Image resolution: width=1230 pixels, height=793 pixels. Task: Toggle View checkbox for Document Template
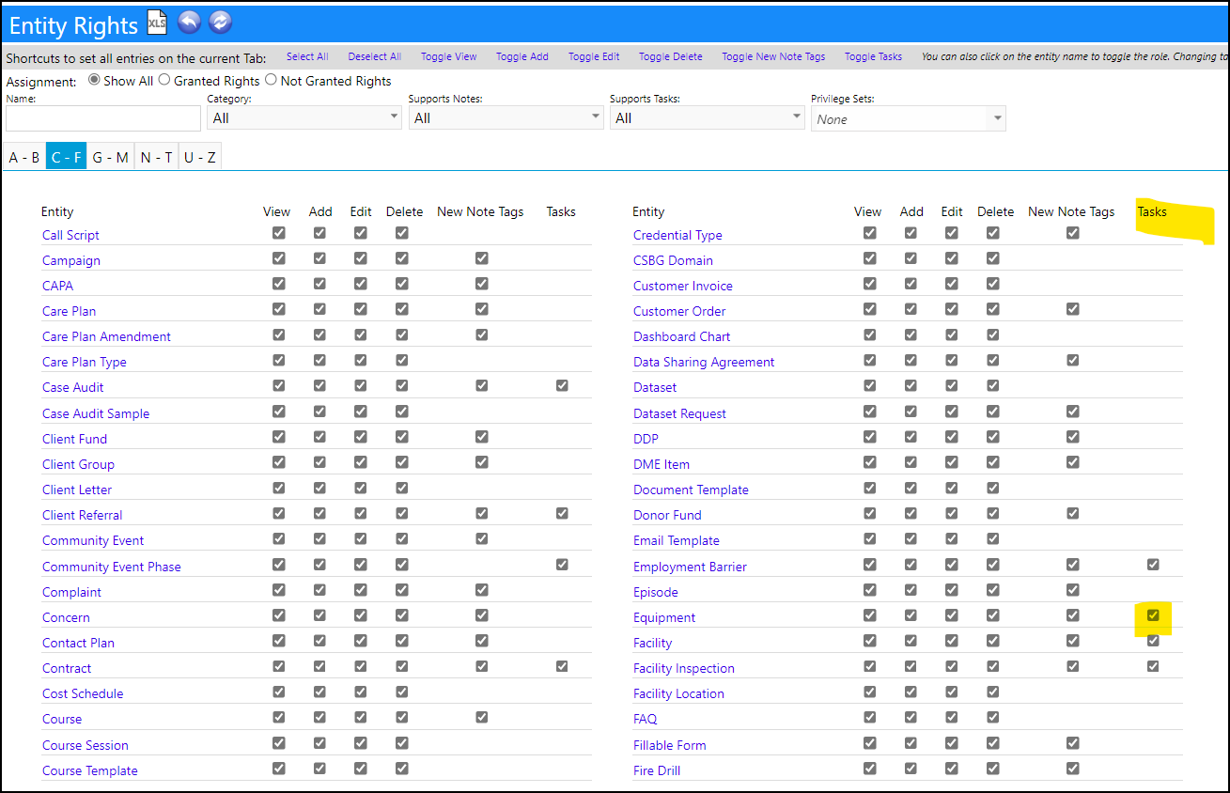pos(869,488)
